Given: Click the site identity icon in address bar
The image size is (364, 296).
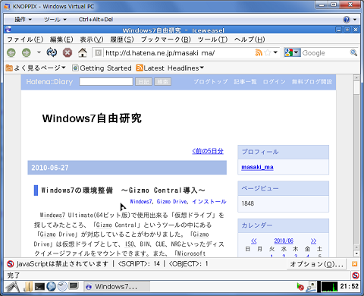Looking at the screenshot, I should tap(98, 52).
